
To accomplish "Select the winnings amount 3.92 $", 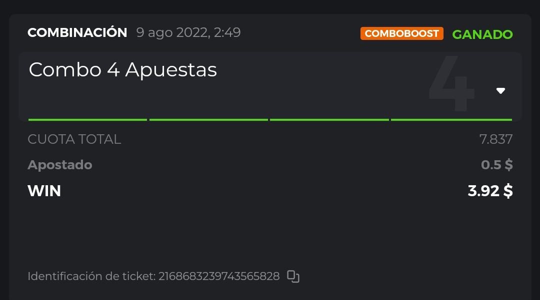I will 490,191.
